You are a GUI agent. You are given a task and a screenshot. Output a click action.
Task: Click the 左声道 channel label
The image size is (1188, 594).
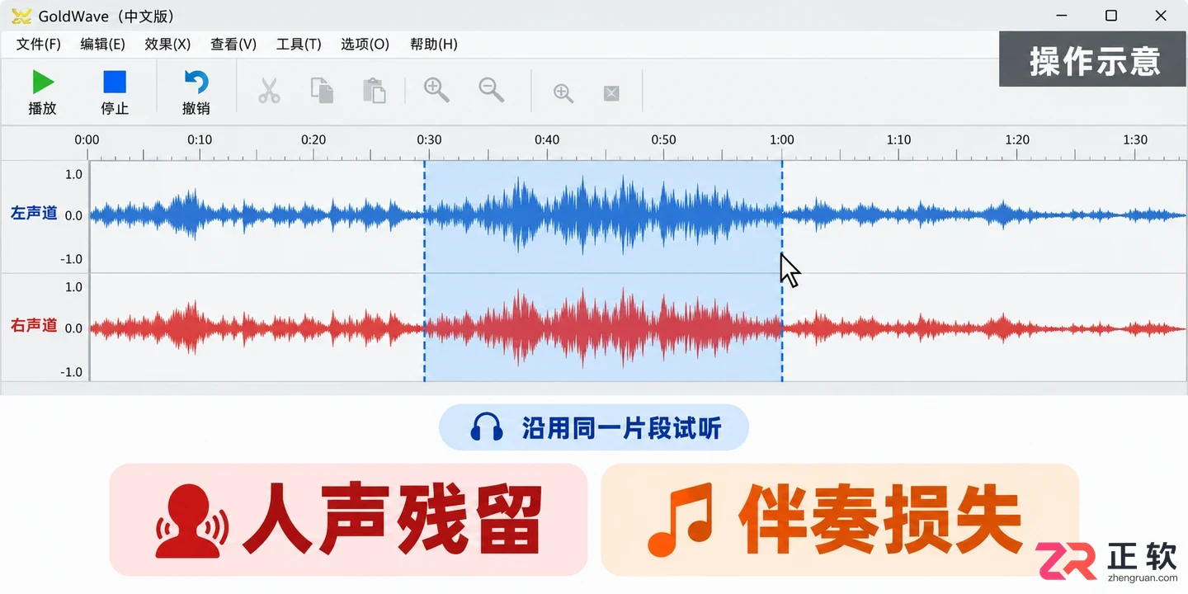34,214
